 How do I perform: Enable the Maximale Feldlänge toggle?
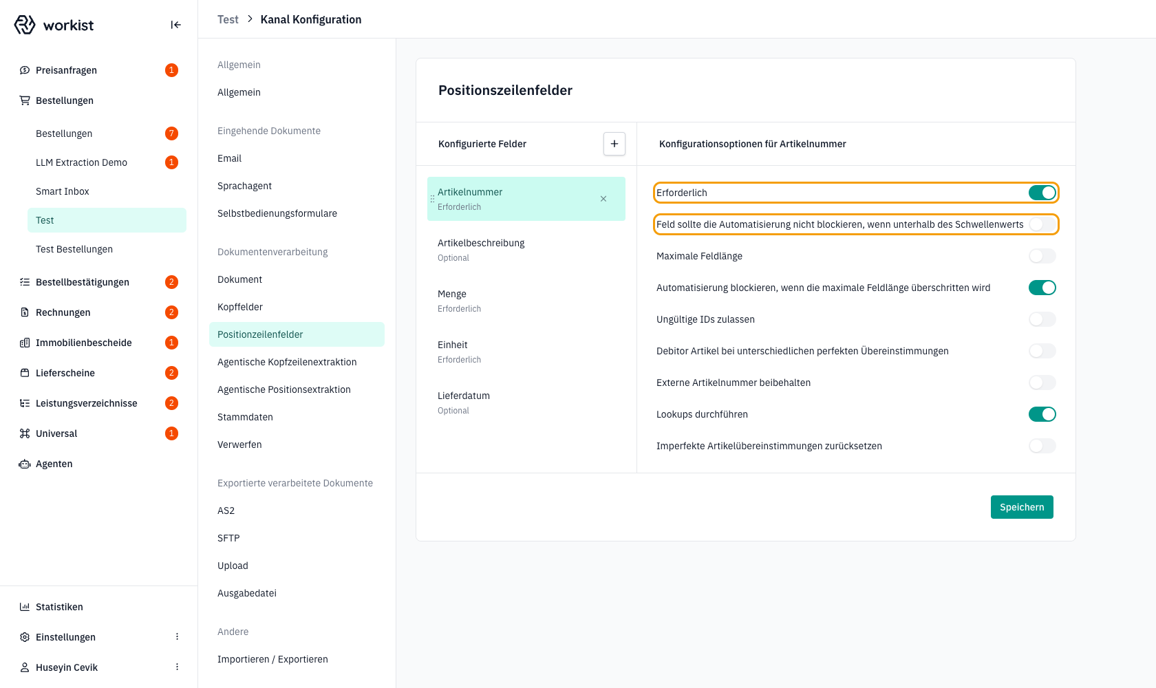(x=1042, y=256)
